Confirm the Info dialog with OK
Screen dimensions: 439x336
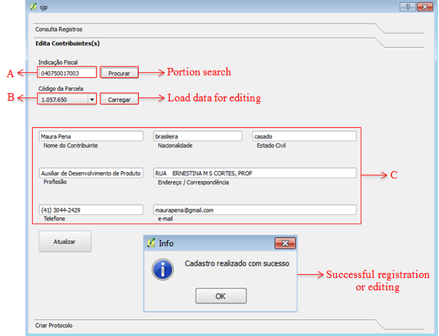tap(220, 296)
